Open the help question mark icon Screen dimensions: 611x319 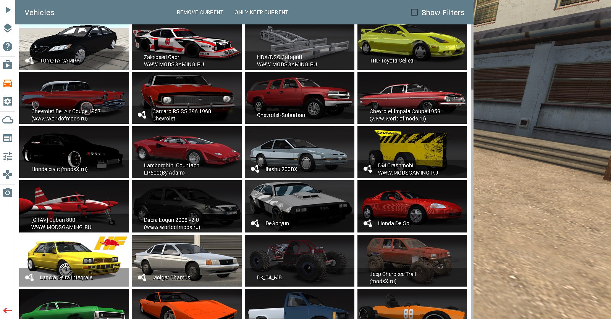[x=8, y=46]
